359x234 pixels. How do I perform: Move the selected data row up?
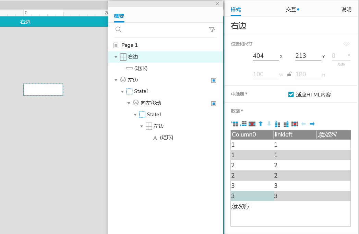(x=261, y=124)
